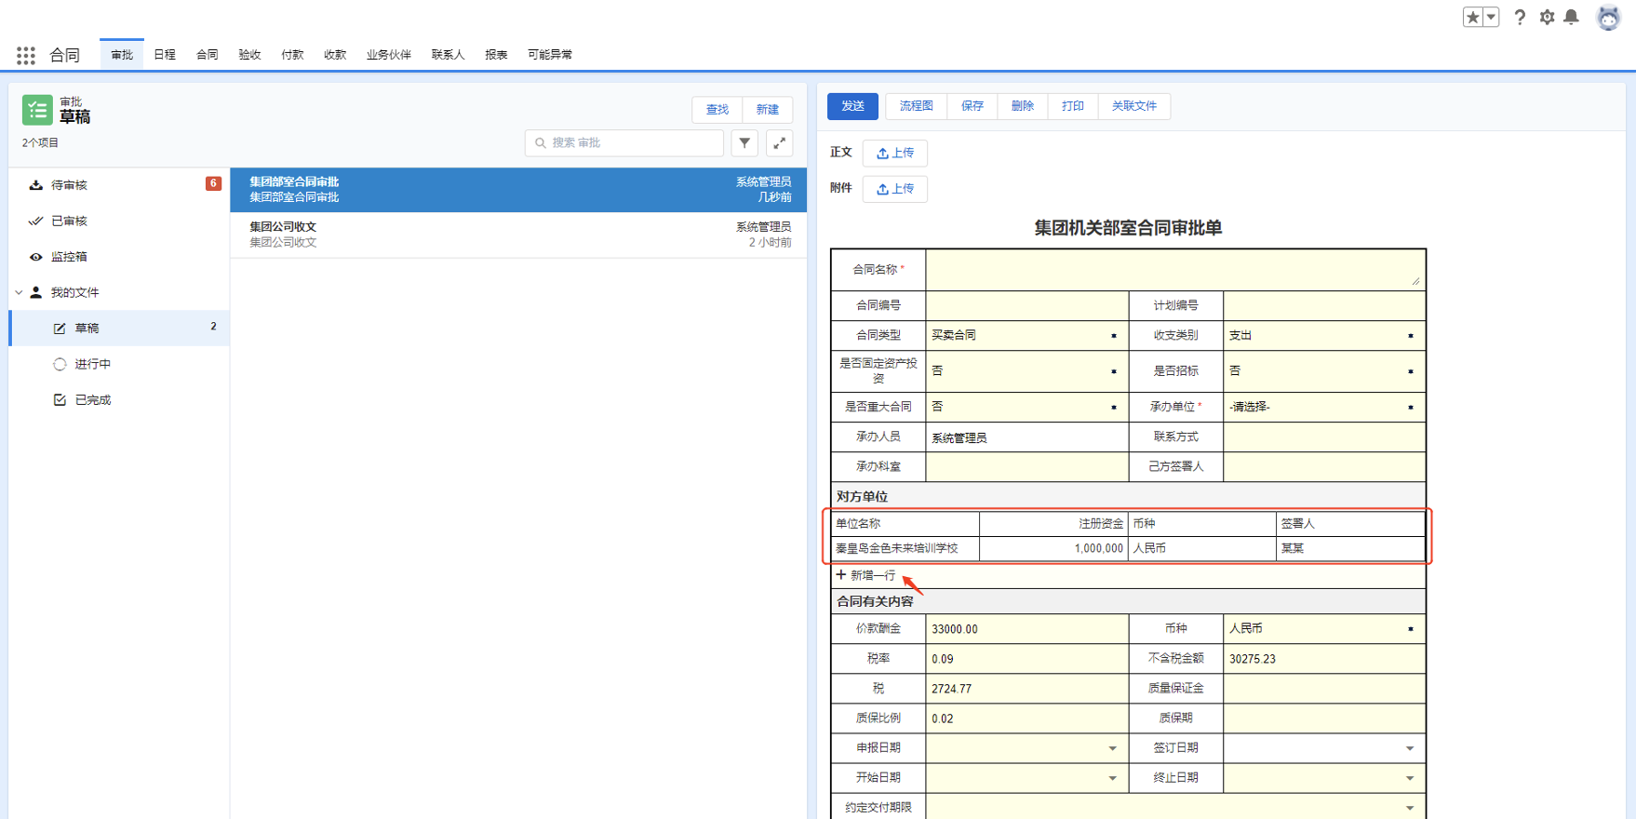The width and height of the screenshot is (1636, 819).
Task: Open the user avatar profile
Action: (1608, 17)
